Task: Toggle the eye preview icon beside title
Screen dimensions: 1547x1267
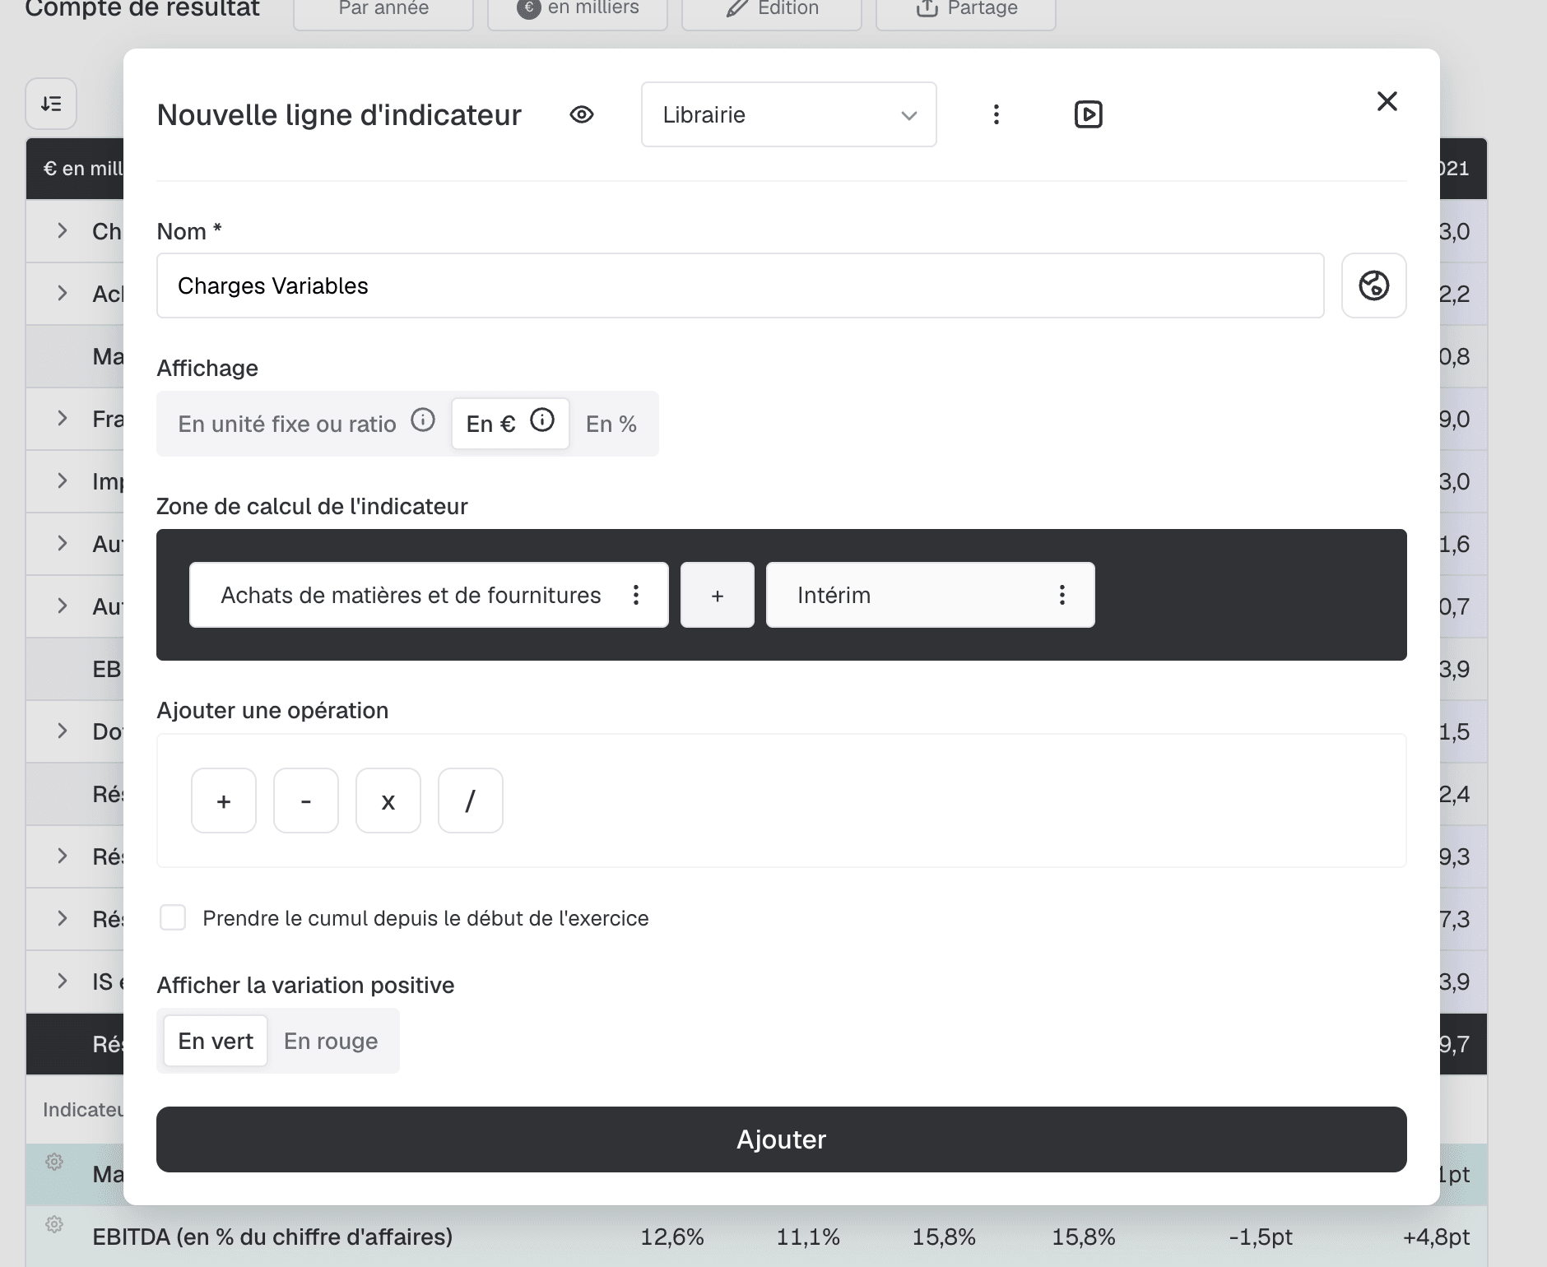Action: tap(582, 114)
